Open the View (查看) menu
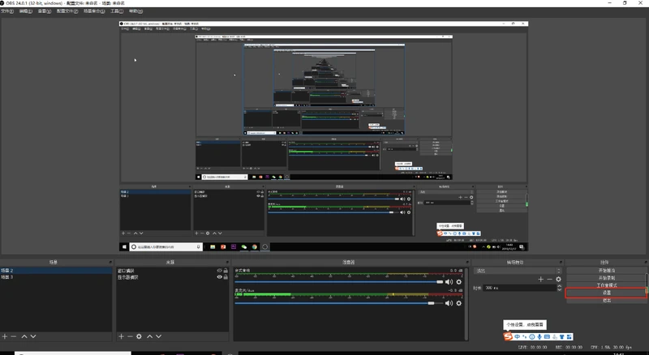Screen dimensions: 649x355 tap(45, 11)
